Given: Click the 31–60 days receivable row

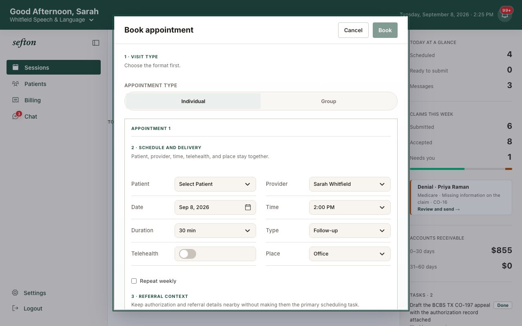Looking at the screenshot, I should [x=461, y=267].
